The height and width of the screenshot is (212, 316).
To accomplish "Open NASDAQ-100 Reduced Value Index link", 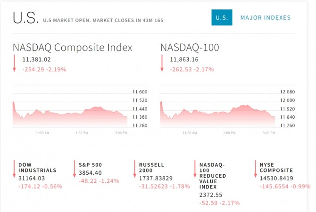I will click(213, 177).
